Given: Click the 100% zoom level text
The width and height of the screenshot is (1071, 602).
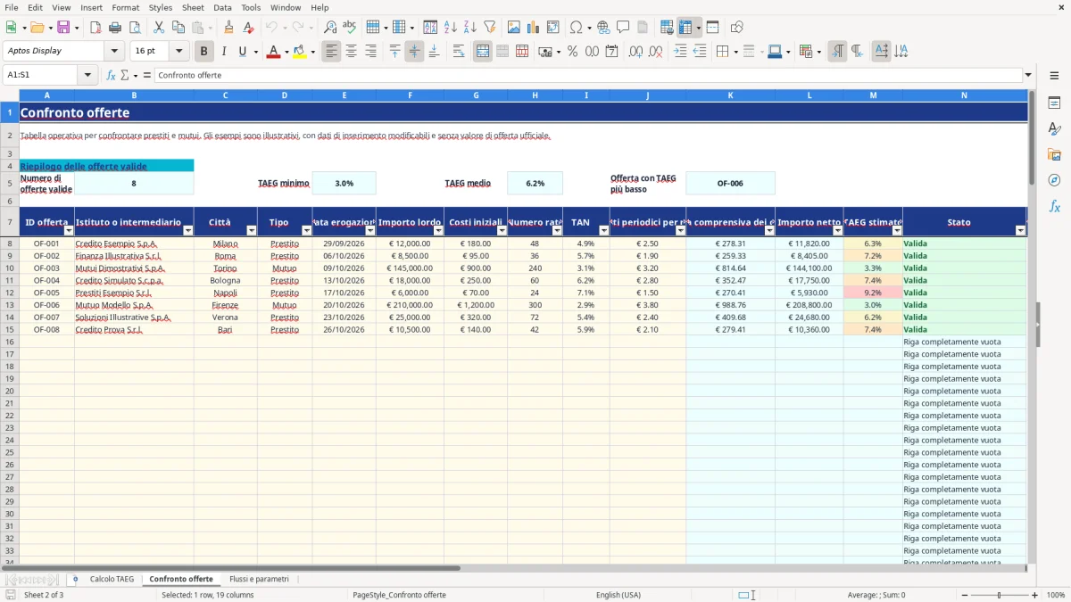Looking at the screenshot, I should [x=1055, y=595].
